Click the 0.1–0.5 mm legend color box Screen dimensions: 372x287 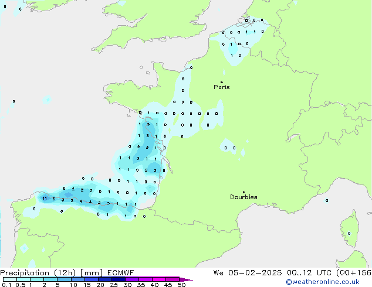pos(10,279)
